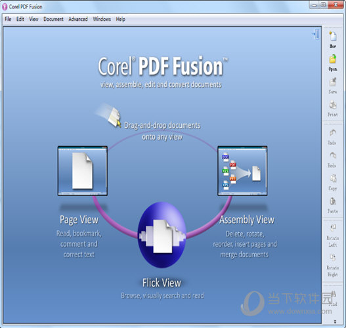This screenshot has width=346, height=328.
Task: Click 'Drag-and-drop documents onto any view' text
Action: [x=162, y=131]
